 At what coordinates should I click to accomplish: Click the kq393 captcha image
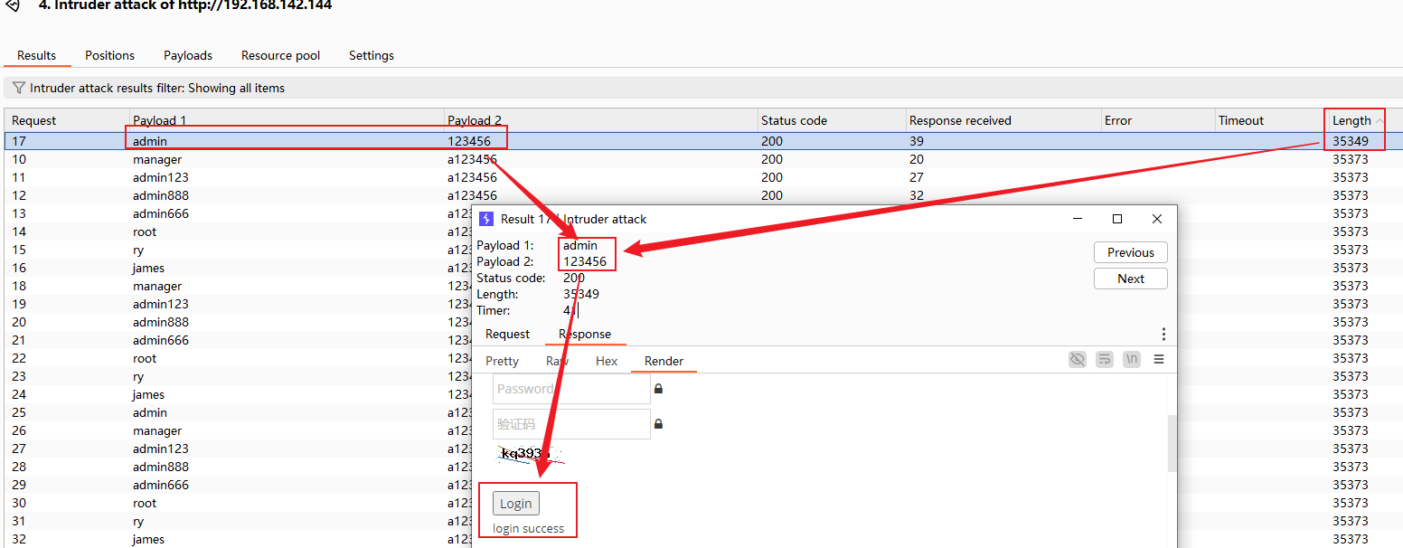click(531, 453)
